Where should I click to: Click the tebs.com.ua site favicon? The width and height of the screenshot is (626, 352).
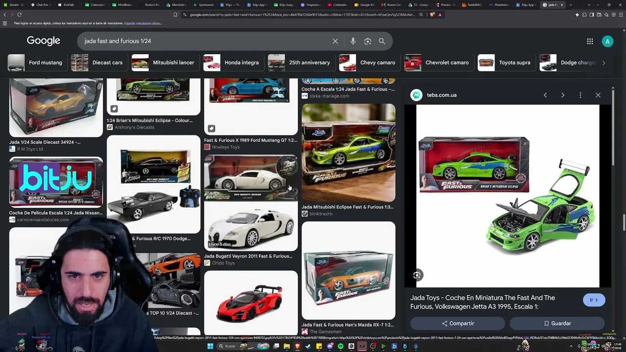416,95
